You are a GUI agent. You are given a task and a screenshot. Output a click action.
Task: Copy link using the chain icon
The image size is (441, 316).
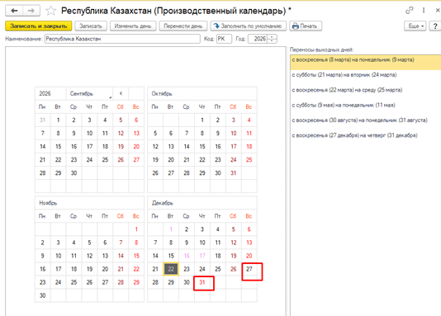(410, 11)
